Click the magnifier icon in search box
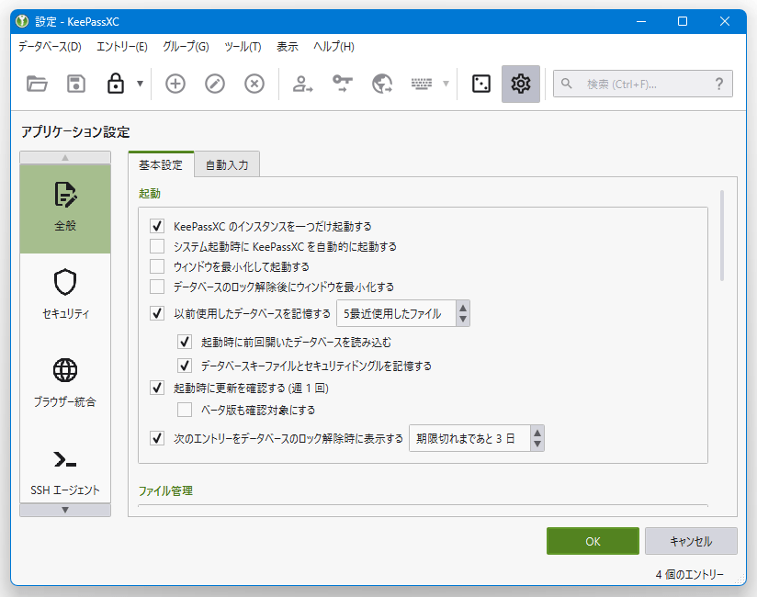The height and width of the screenshot is (597, 757). pyautogui.click(x=566, y=84)
